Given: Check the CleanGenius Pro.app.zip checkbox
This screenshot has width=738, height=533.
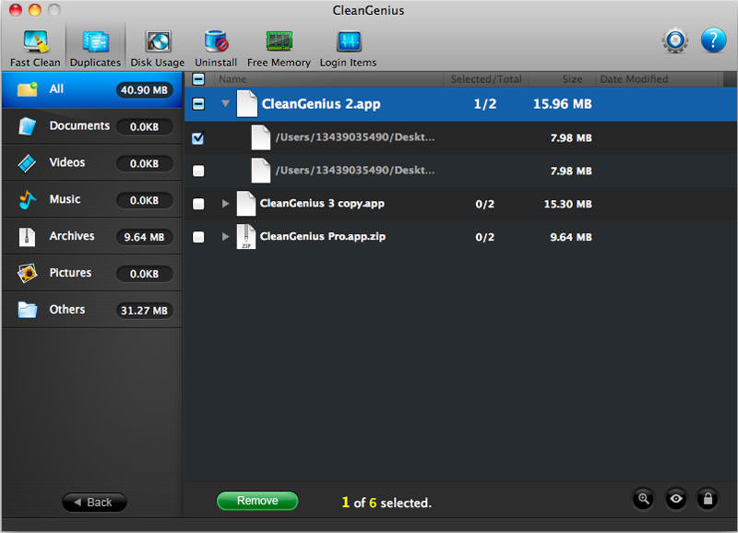Looking at the screenshot, I should (x=198, y=237).
